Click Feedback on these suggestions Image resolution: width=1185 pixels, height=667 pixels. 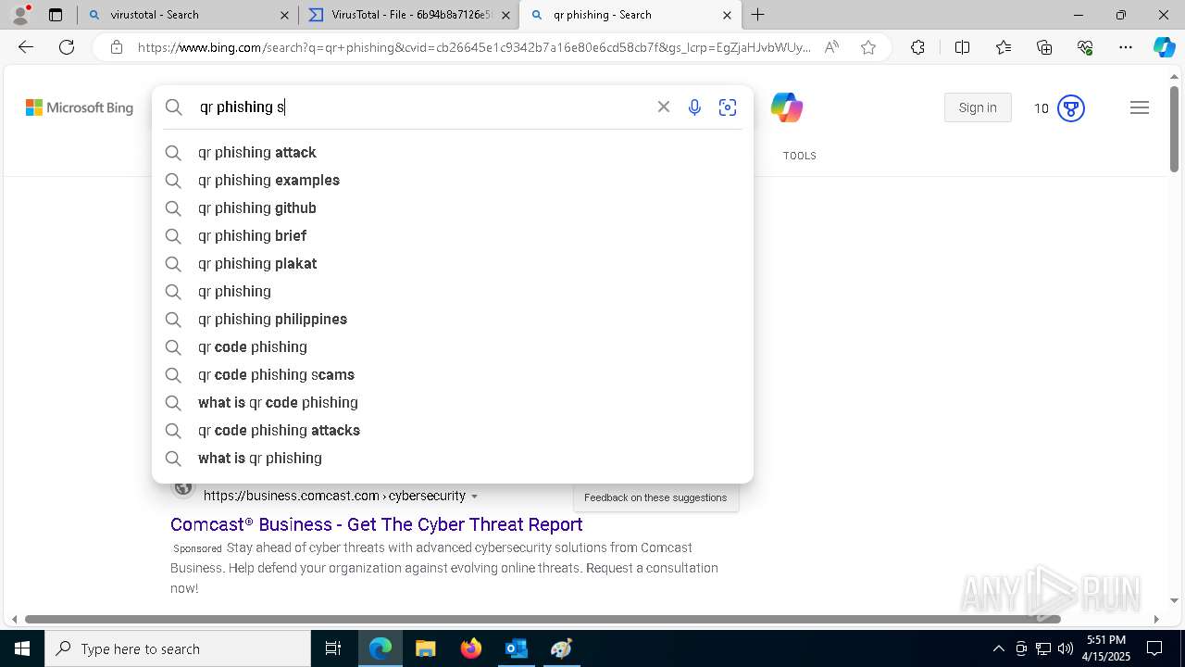tap(655, 497)
